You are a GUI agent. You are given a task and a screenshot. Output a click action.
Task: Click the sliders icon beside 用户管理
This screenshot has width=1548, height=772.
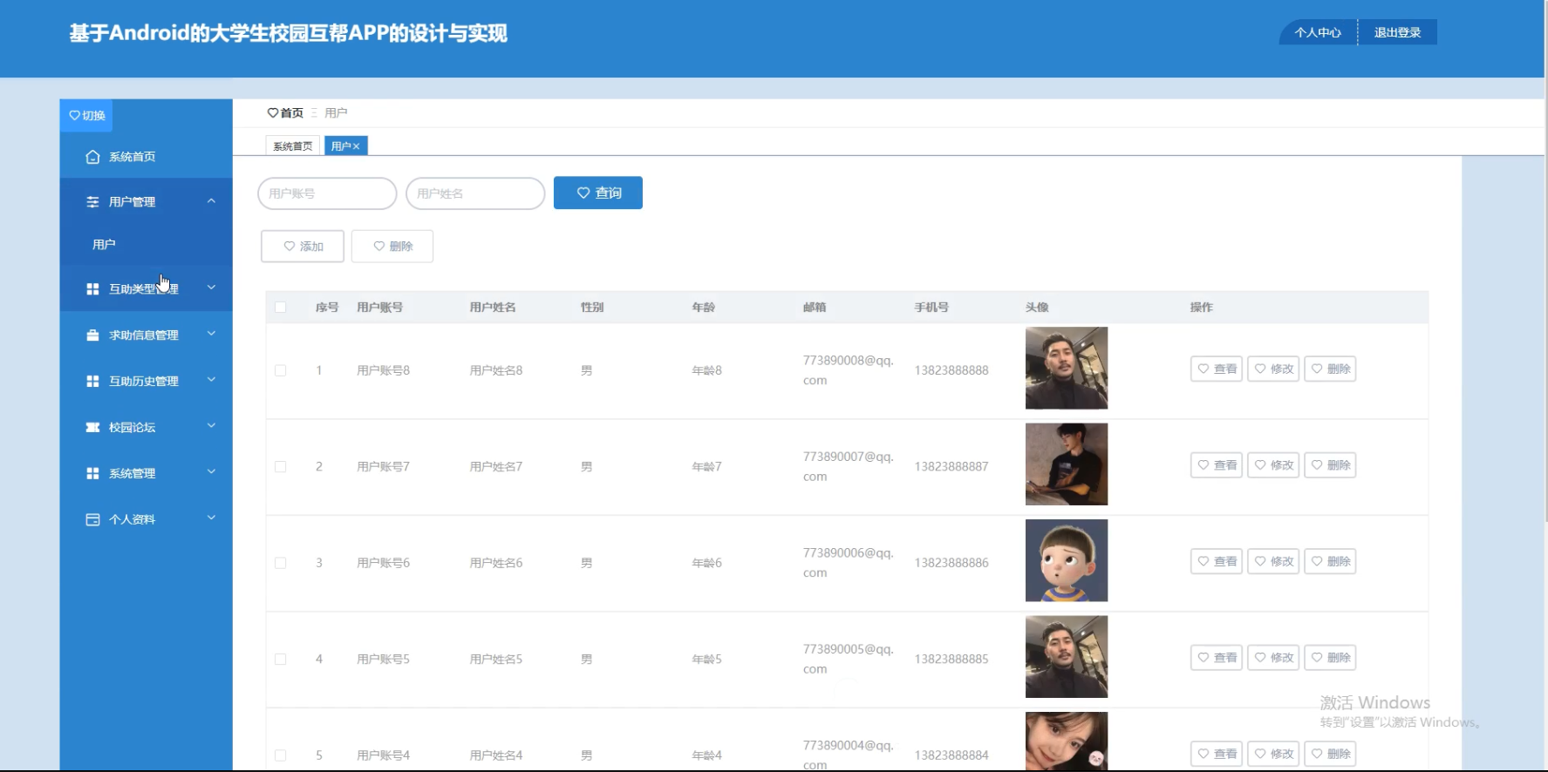[x=92, y=201]
